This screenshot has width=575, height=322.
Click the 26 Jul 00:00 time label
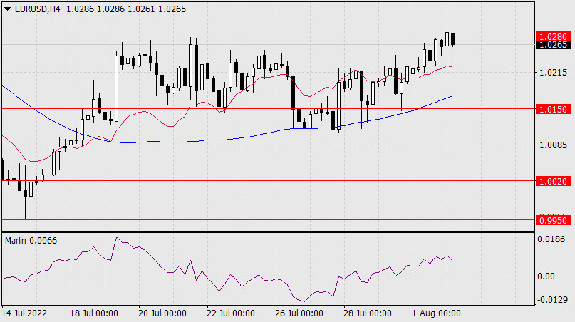click(x=299, y=313)
